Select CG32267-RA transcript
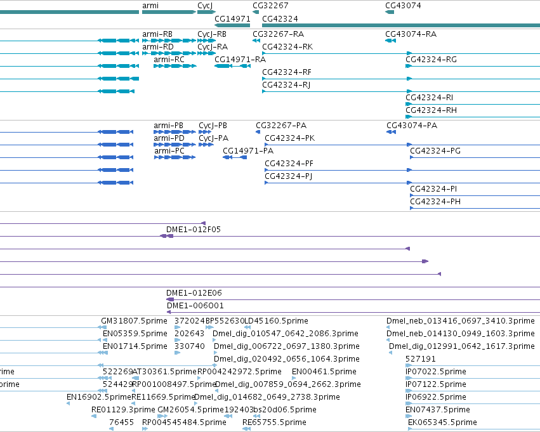Image resolution: width=540 pixels, height=432 pixels. [x=256, y=41]
